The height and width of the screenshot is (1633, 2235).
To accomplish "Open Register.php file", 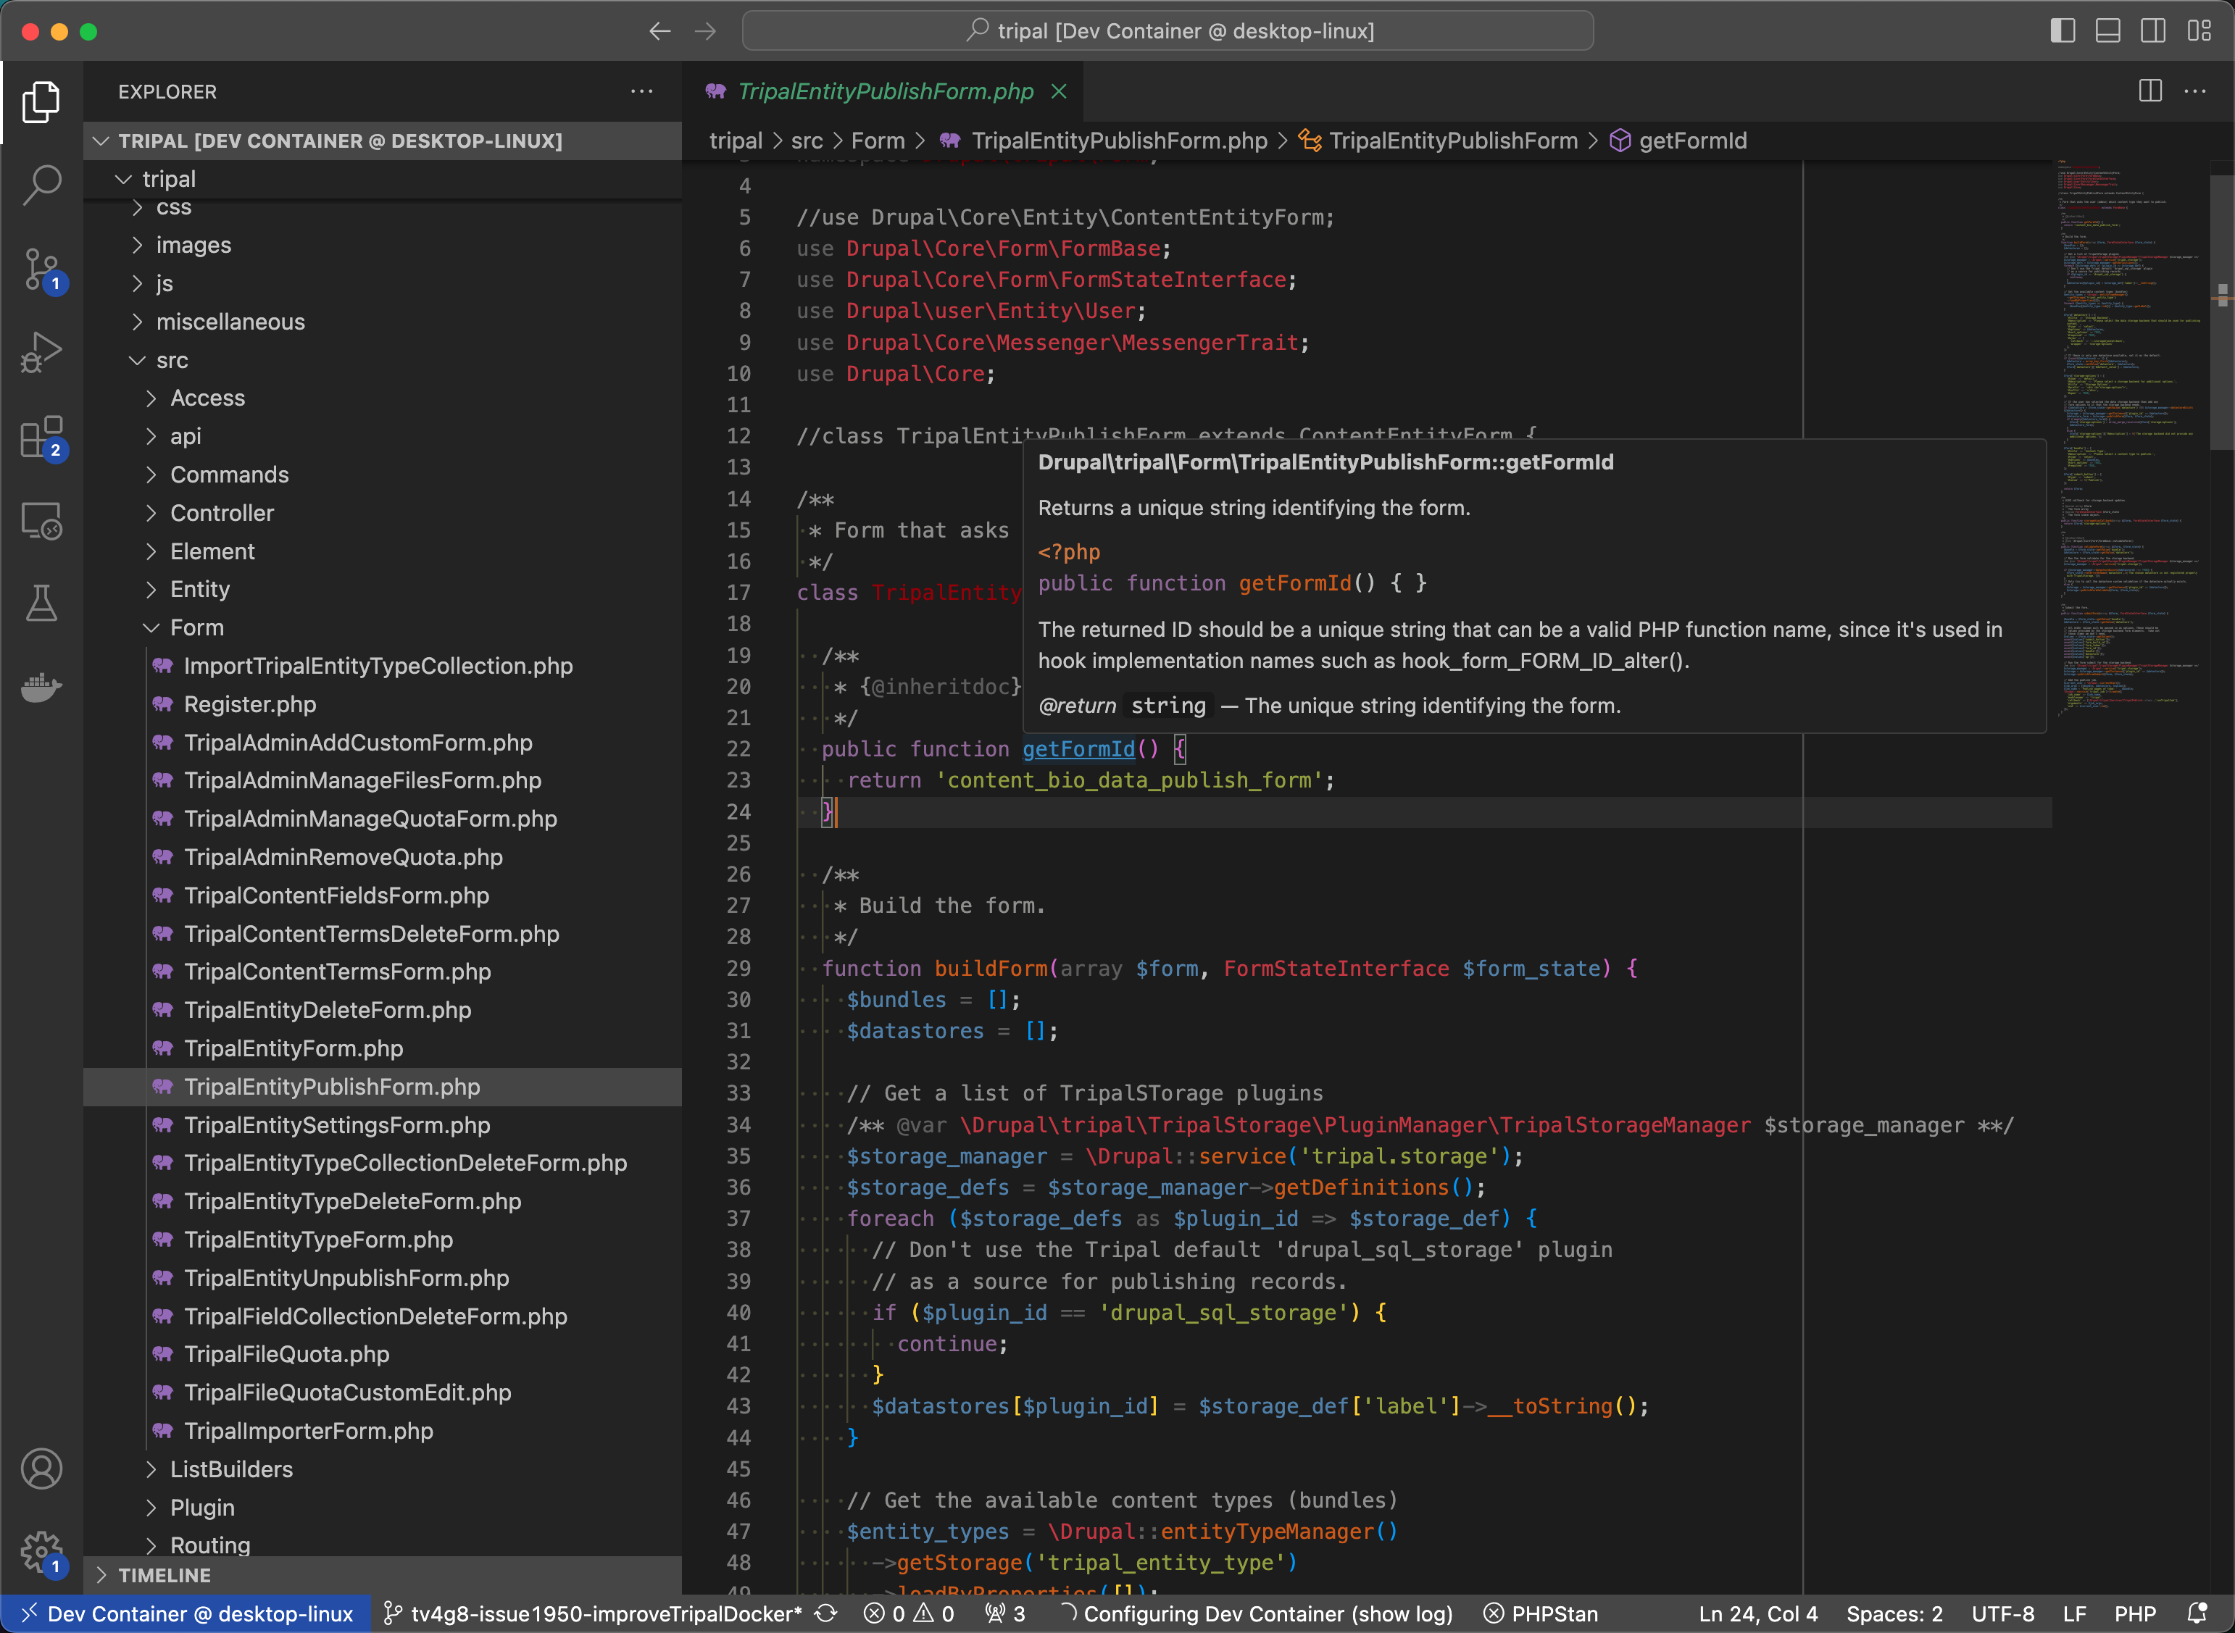I will pyautogui.click(x=383, y=705).
